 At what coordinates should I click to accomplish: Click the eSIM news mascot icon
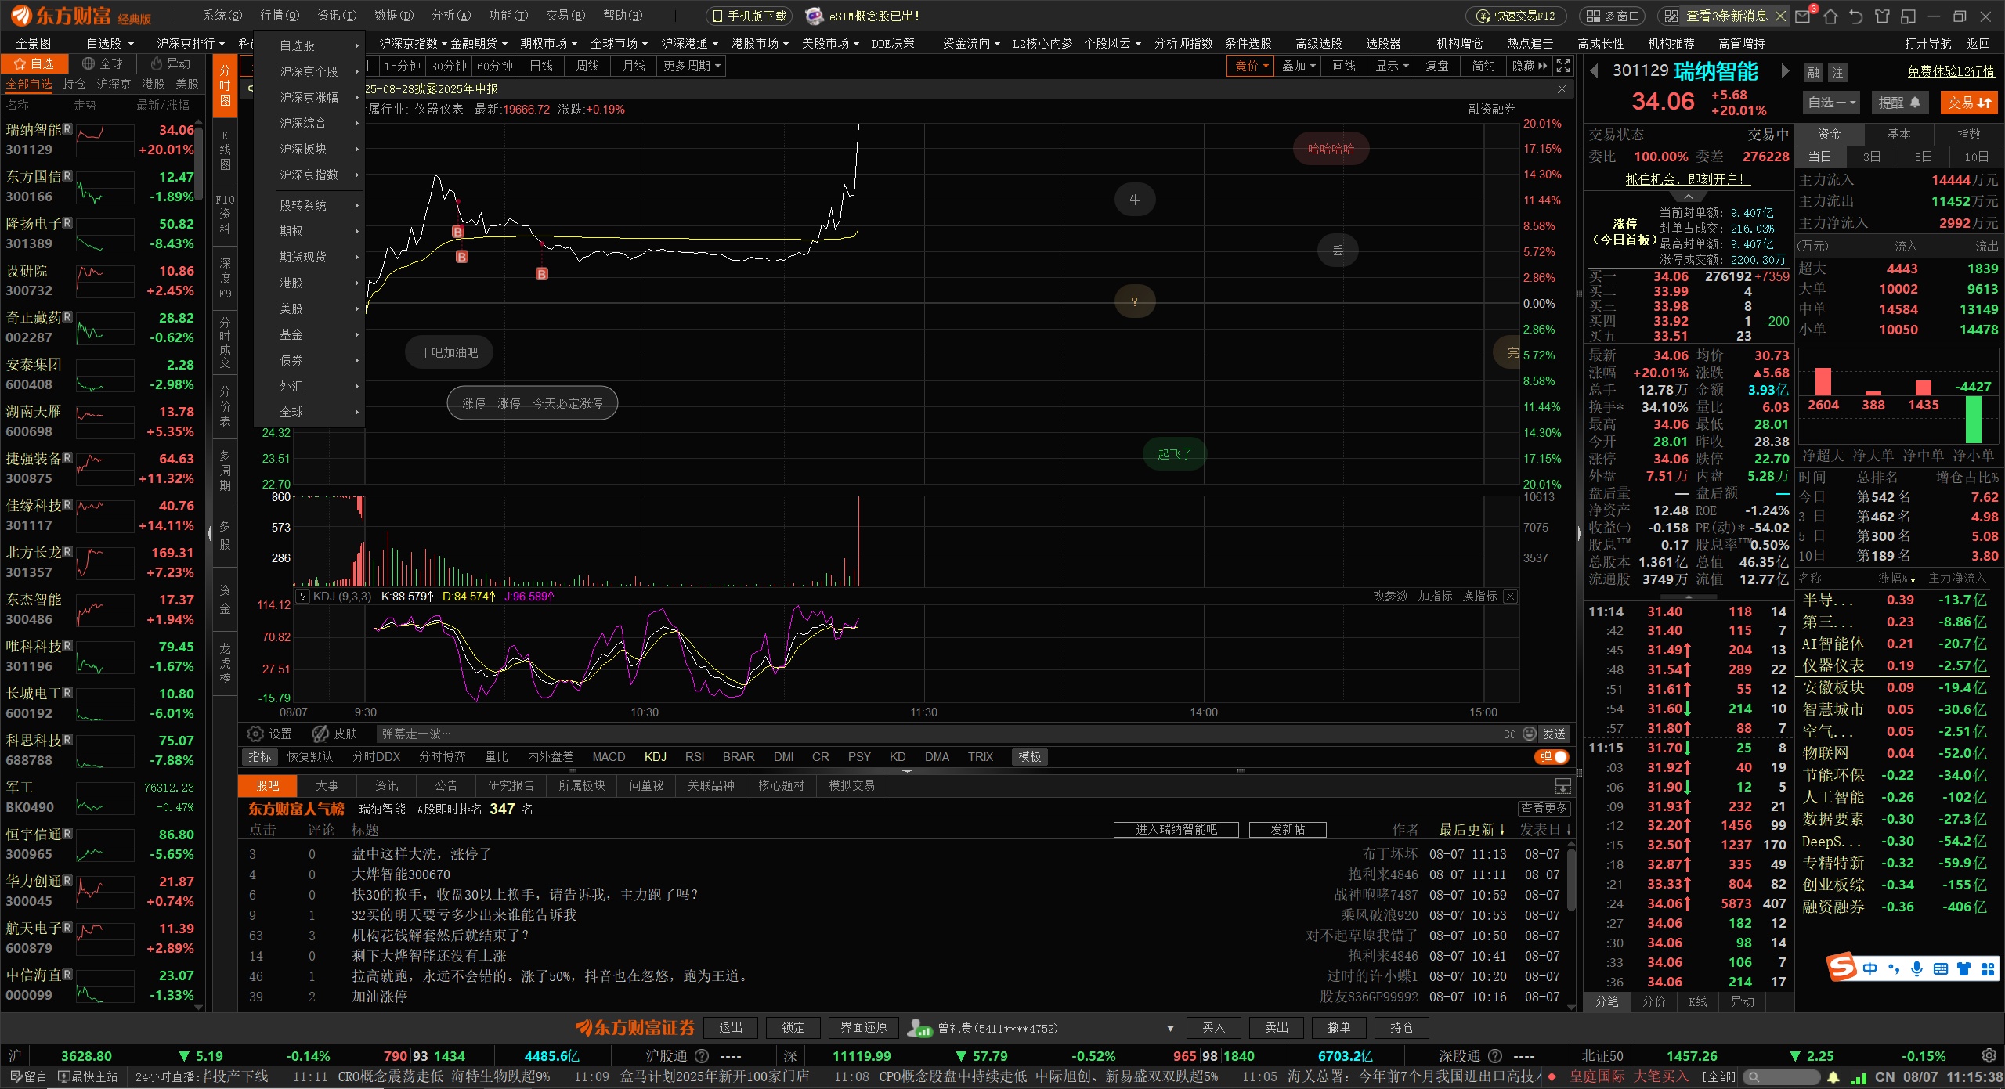click(815, 16)
